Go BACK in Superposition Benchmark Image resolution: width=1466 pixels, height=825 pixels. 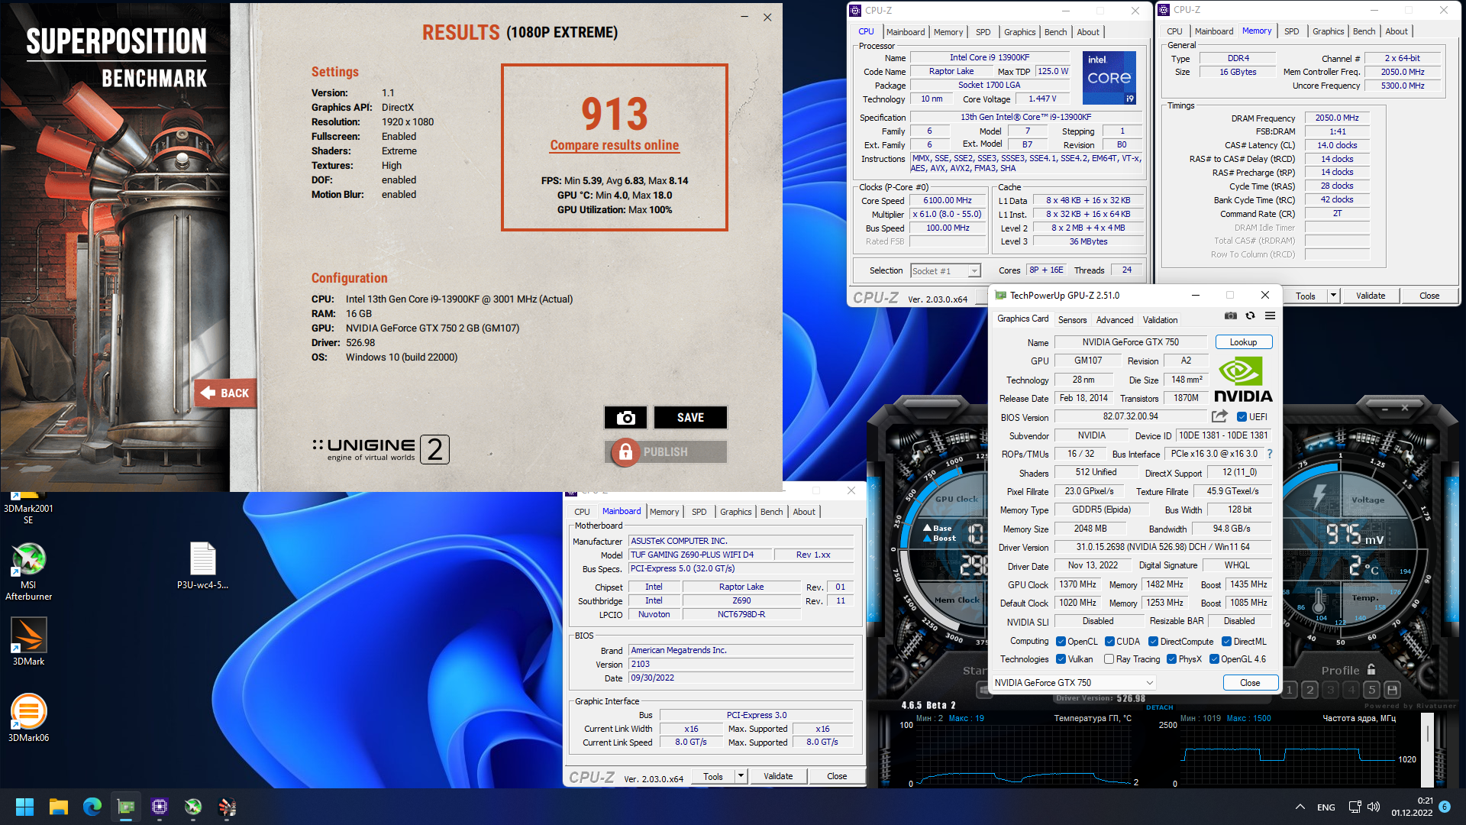[x=225, y=393]
